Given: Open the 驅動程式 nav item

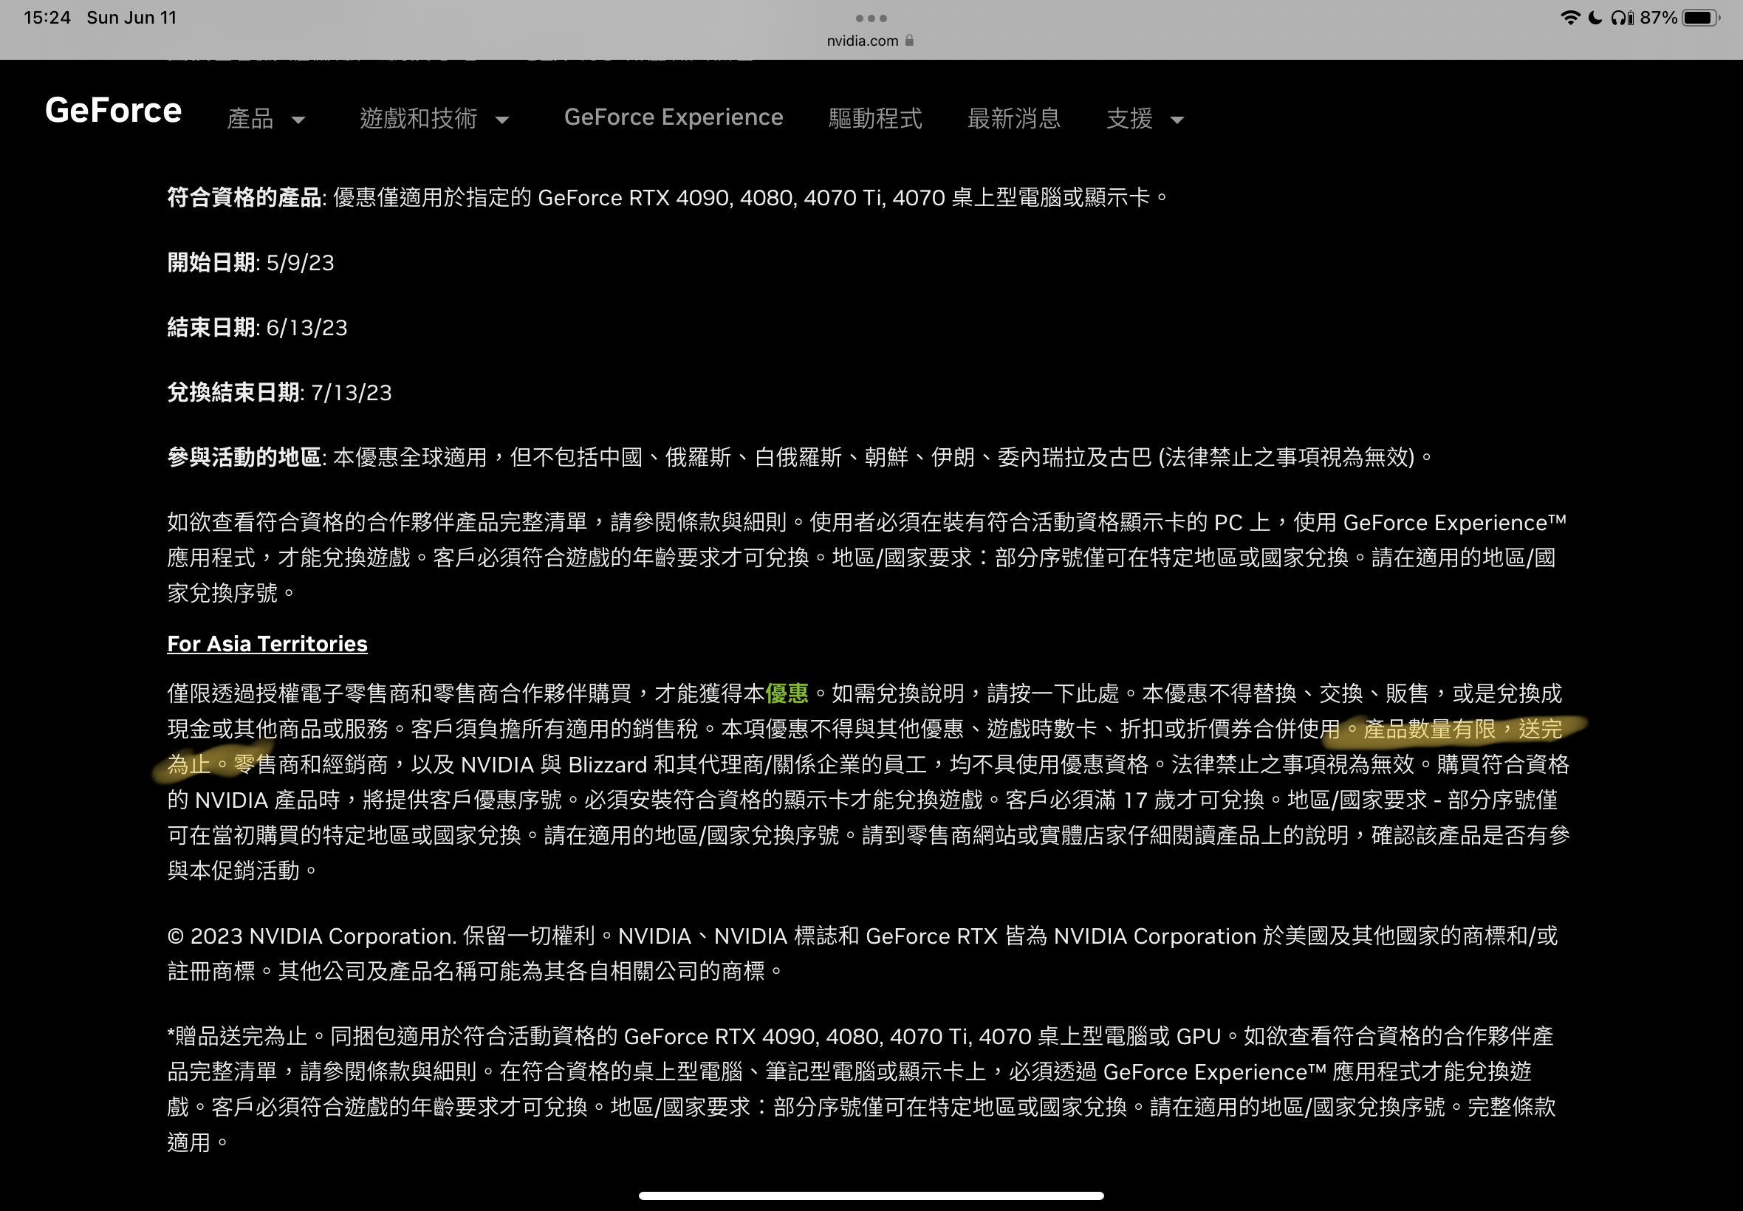Looking at the screenshot, I should coord(875,118).
